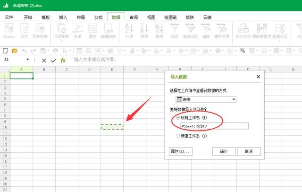This screenshot has width=302, height=192.
Task: Click 确定 in the import dialog
Action: 224,151
